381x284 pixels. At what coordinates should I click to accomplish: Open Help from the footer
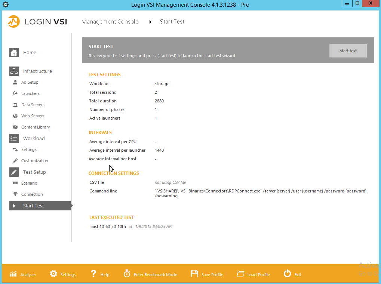click(x=105, y=275)
